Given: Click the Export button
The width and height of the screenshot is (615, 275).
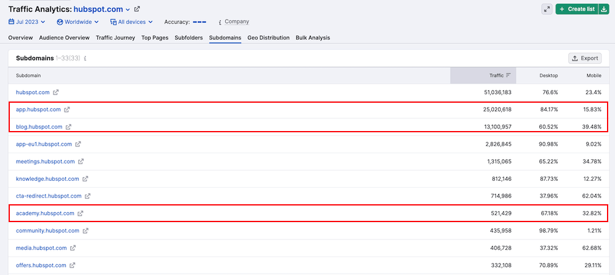Looking at the screenshot, I should tap(585, 58).
